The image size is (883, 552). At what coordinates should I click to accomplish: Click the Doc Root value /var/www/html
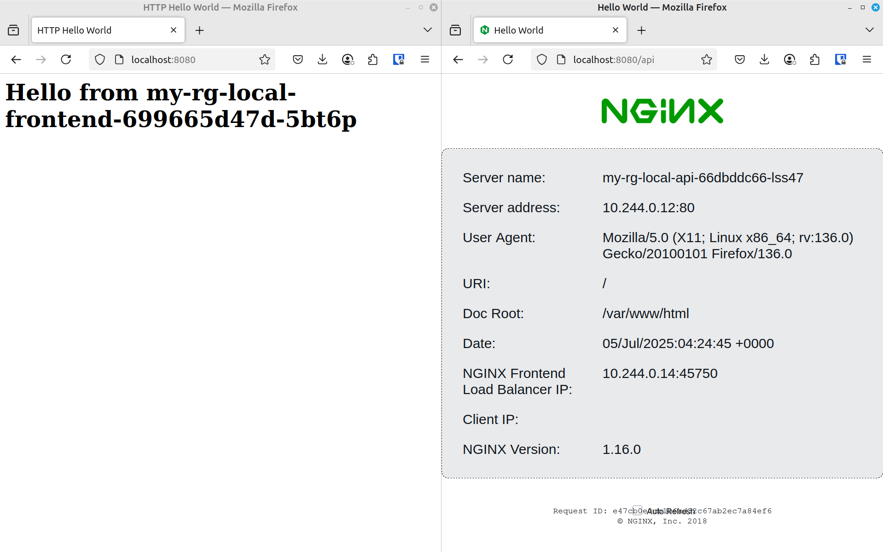click(x=645, y=314)
